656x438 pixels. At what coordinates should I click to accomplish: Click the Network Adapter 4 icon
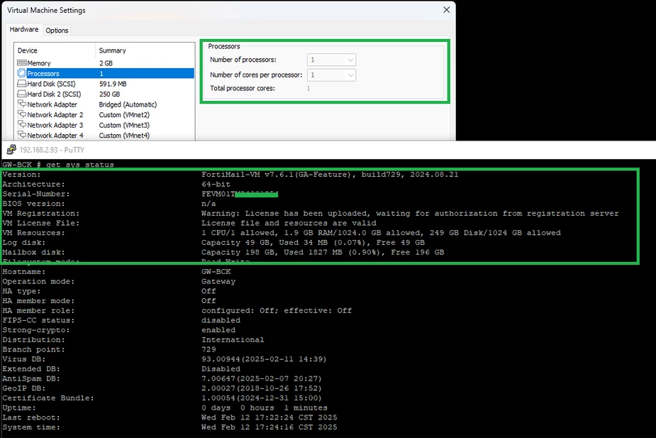point(22,135)
